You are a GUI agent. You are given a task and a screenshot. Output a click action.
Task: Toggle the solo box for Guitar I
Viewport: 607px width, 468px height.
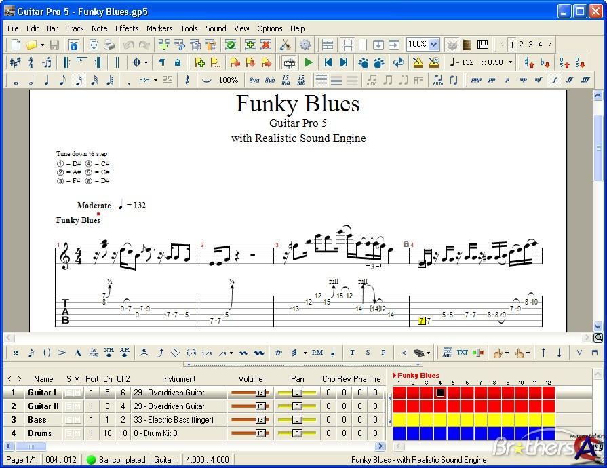(x=68, y=393)
